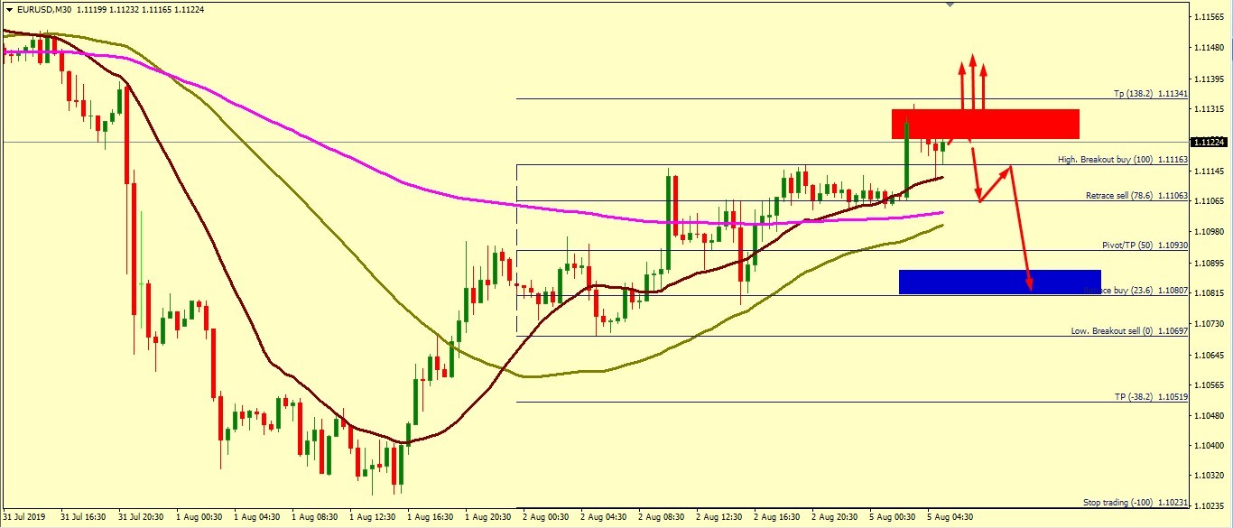Click the Tp (138.2) 1.11341 level label
This screenshot has height=528, width=1233.
(1150, 94)
